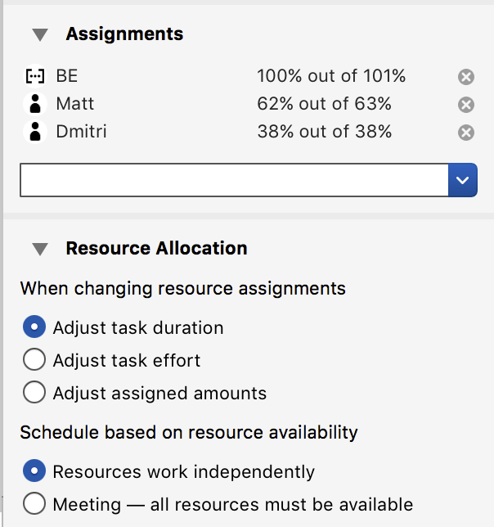Click Matt's 62% out of 63% value

(324, 103)
